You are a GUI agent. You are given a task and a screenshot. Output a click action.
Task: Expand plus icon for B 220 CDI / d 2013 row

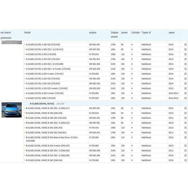[x=185, y=156]
